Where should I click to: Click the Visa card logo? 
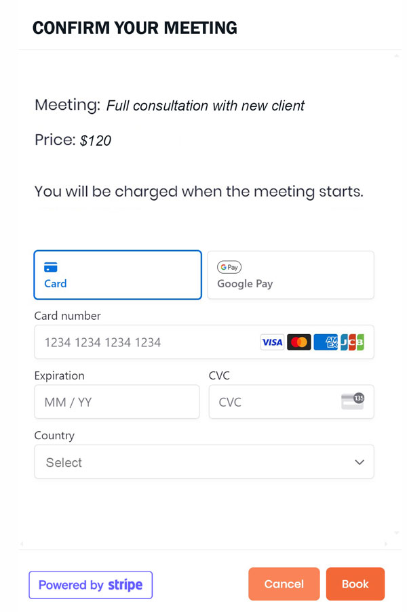click(x=272, y=342)
